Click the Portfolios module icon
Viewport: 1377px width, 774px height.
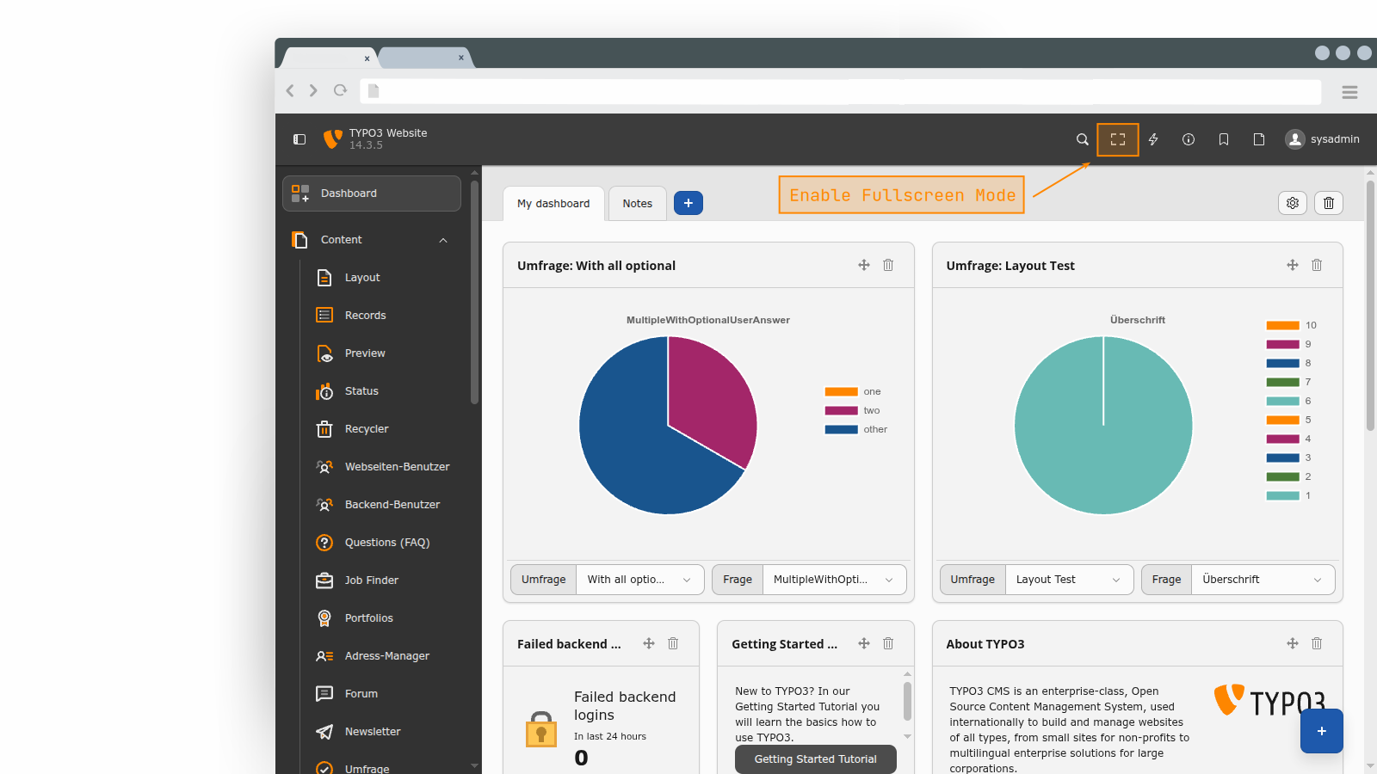(x=324, y=618)
